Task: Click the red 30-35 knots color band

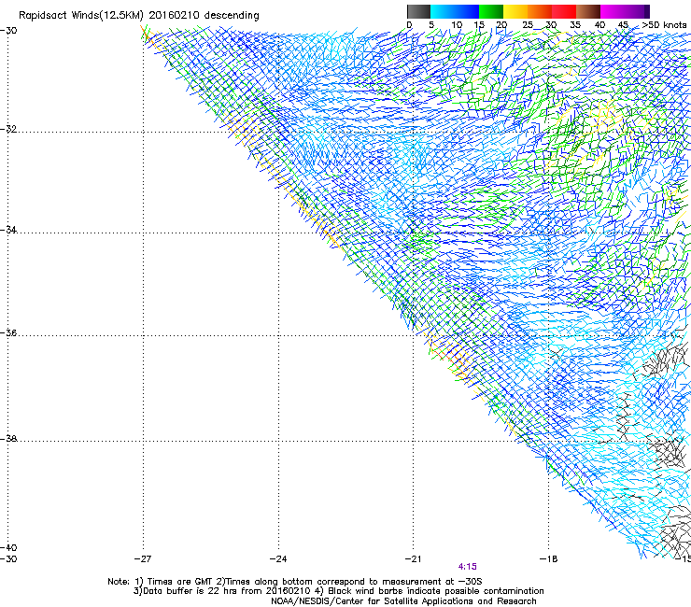Action: [x=564, y=11]
